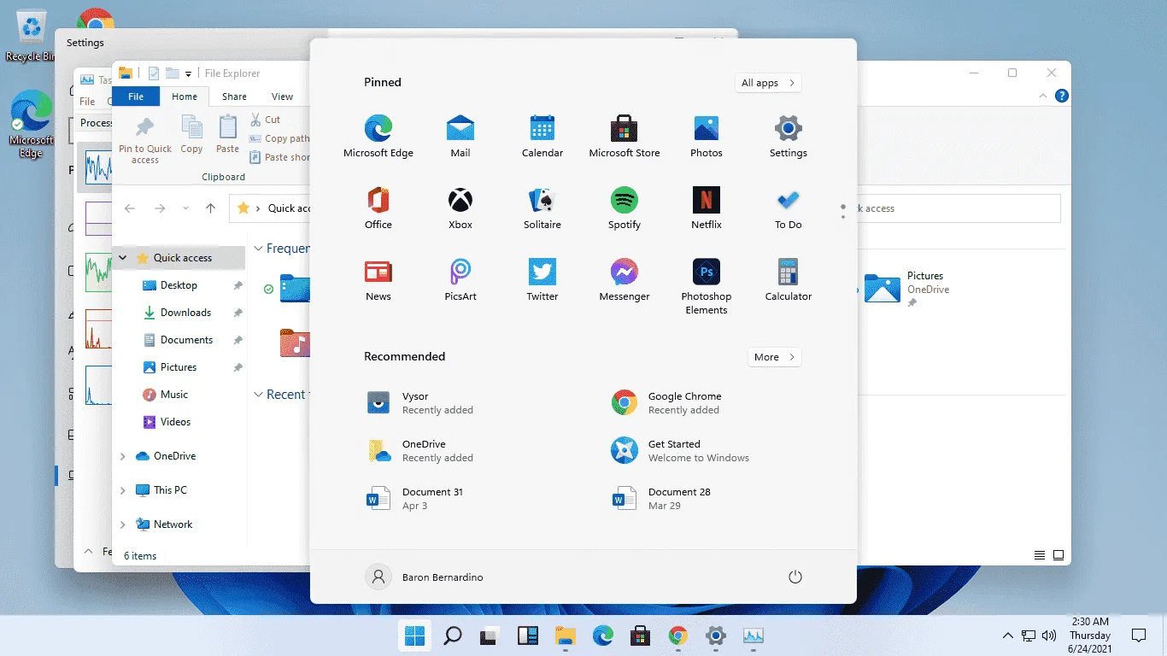Screen dimensions: 1167x656
Task: Expand the Network tree node
Action: point(123,524)
